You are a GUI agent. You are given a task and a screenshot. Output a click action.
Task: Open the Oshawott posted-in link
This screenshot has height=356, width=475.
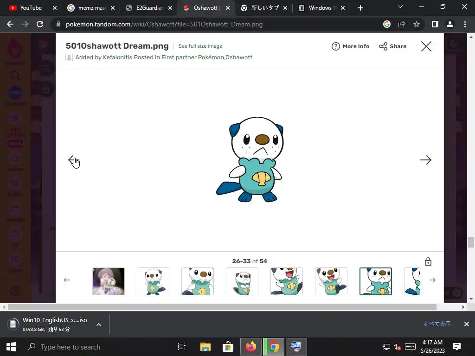click(x=239, y=57)
